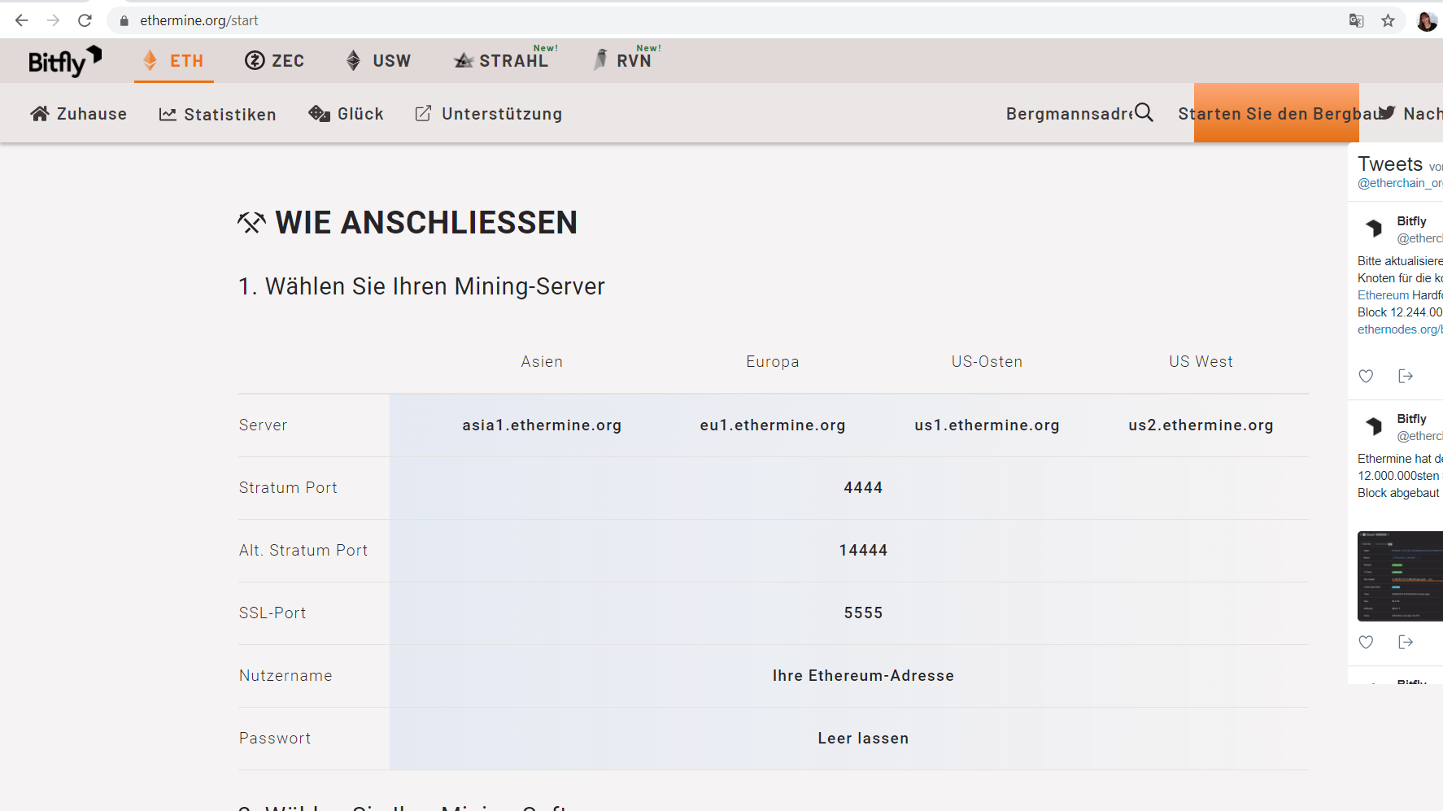Screen dimensions: 1443x811
Task: Open the @etherchain_org Twitter link
Action: 1399,183
